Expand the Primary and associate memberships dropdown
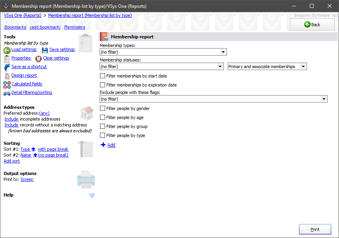Screen dimensions: 339x238 coord(303,66)
